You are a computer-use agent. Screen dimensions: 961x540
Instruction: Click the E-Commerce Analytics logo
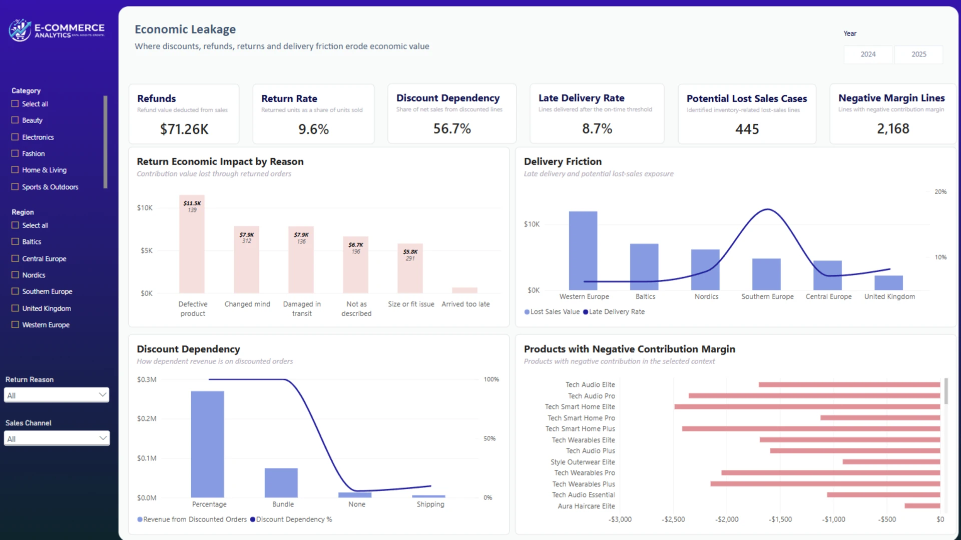(x=57, y=30)
